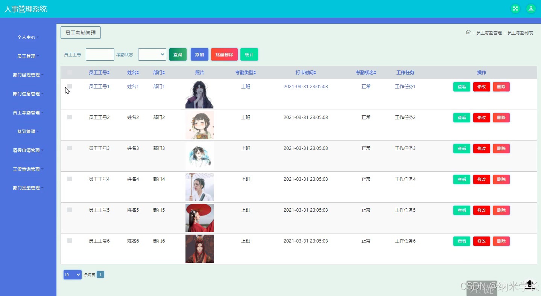Tick the checkbox beside 员工工号3
Image resolution: width=541 pixels, height=296 pixels.
point(69,148)
